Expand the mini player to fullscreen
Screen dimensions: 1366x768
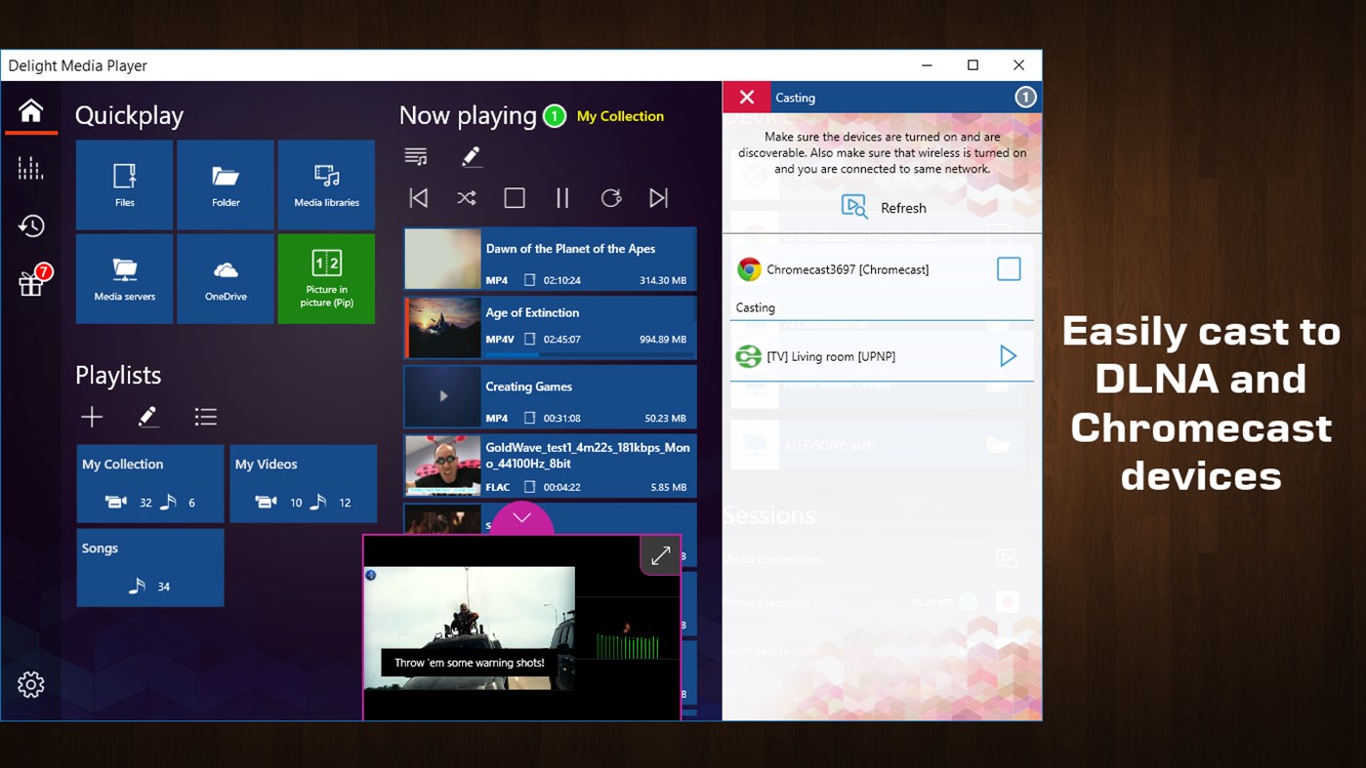tap(660, 555)
